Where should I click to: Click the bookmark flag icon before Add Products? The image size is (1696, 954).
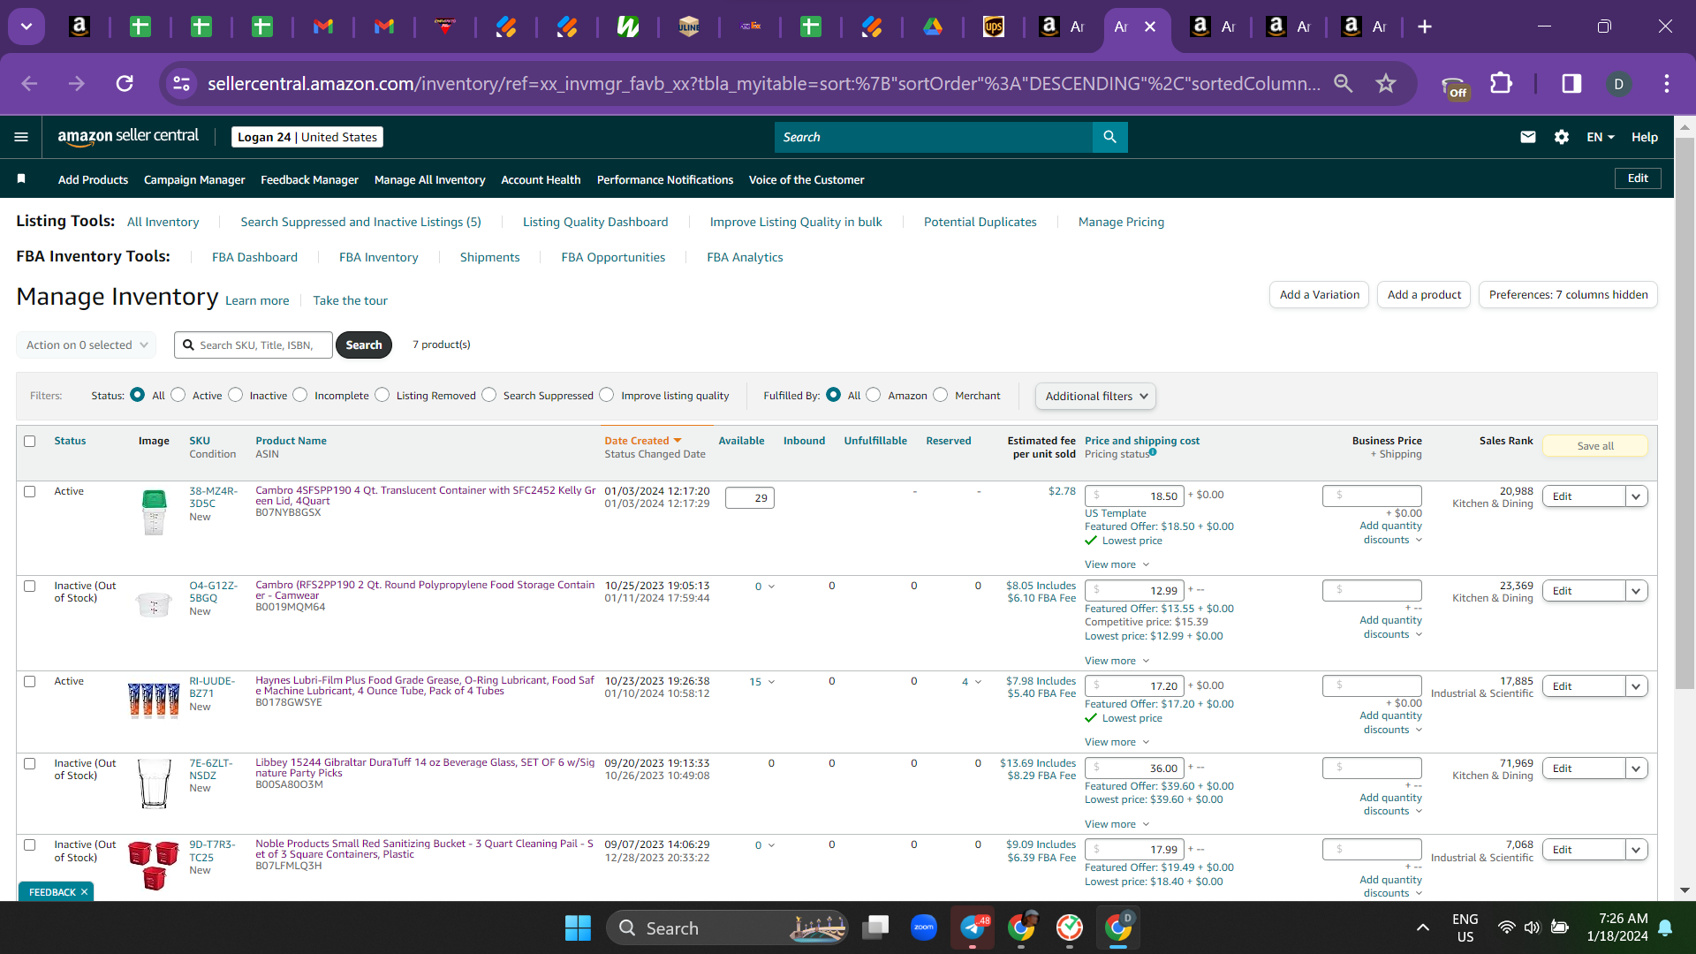[21, 179]
